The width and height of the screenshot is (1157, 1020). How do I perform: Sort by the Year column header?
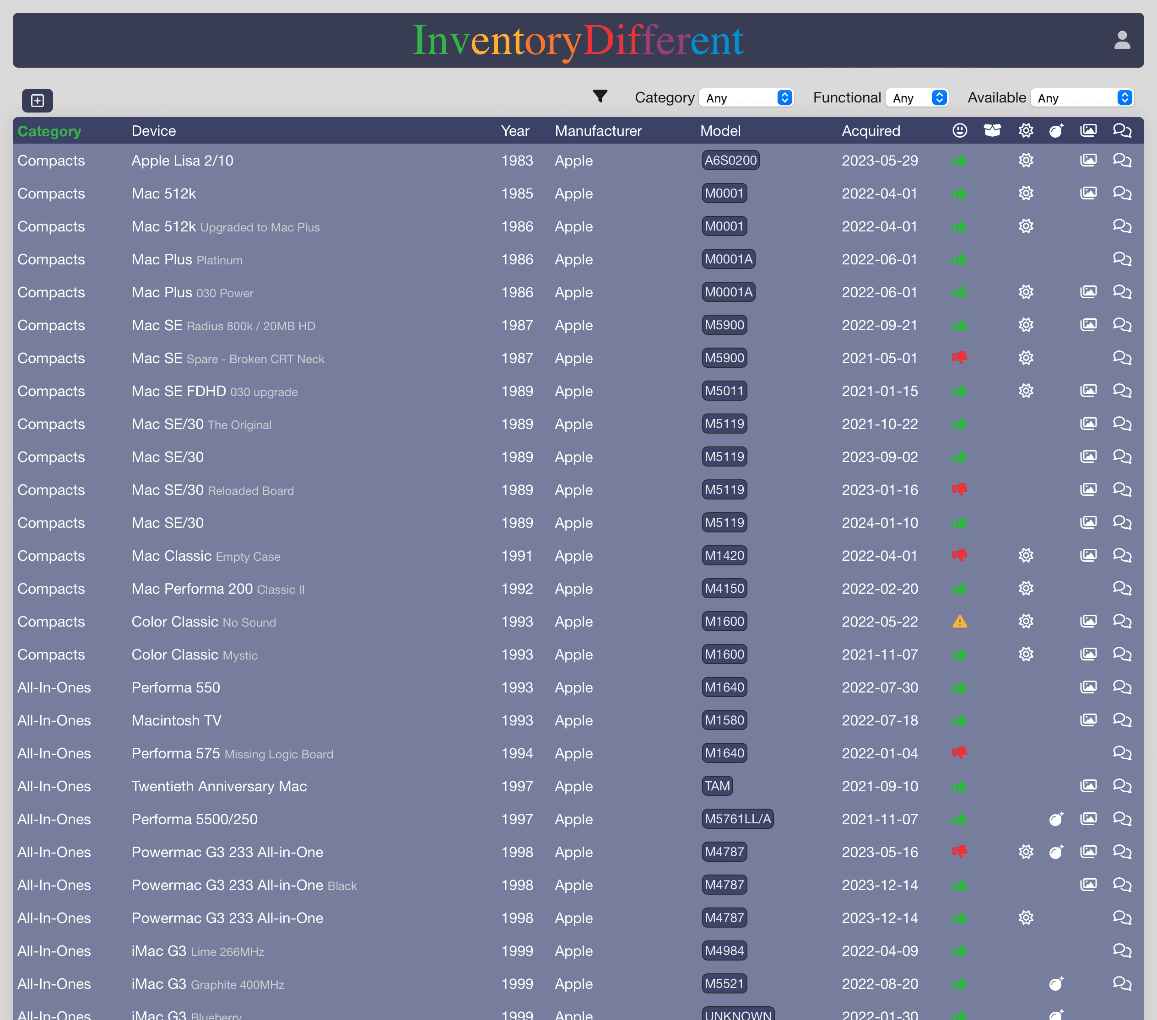(x=514, y=131)
